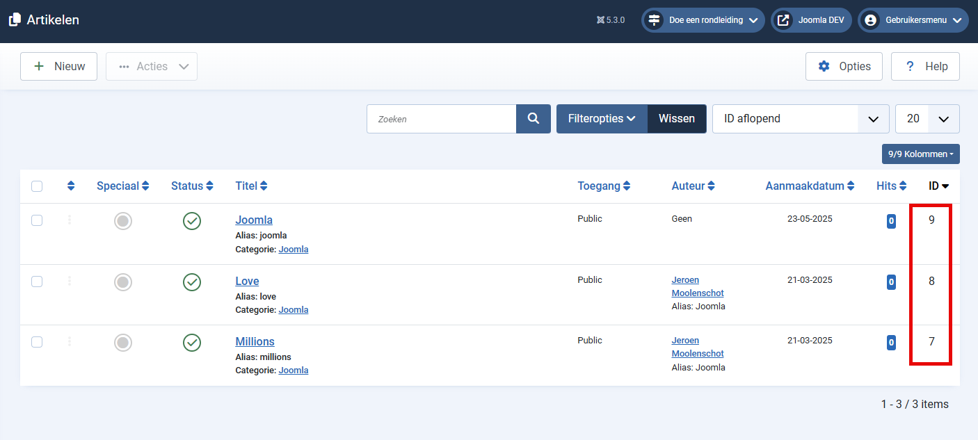The image size is (978, 440).
Task: Click the search magnifier icon button
Action: click(x=533, y=119)
